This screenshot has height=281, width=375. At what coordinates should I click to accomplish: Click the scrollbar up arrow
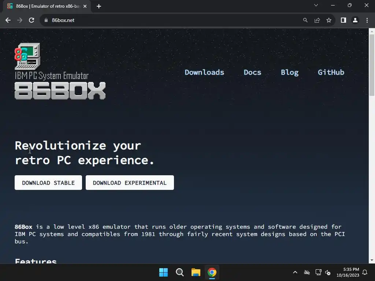tap(372, 31)
